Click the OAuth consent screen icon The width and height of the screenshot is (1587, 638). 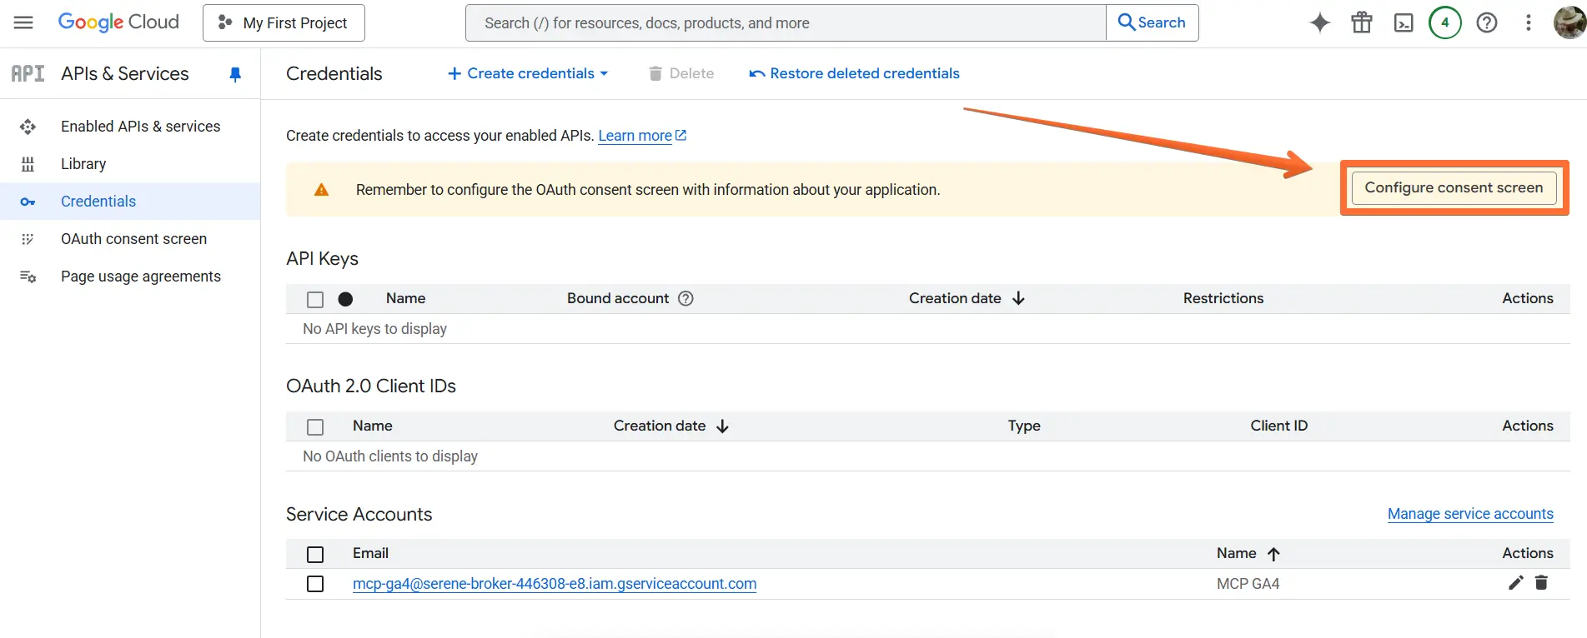(28, 239)
